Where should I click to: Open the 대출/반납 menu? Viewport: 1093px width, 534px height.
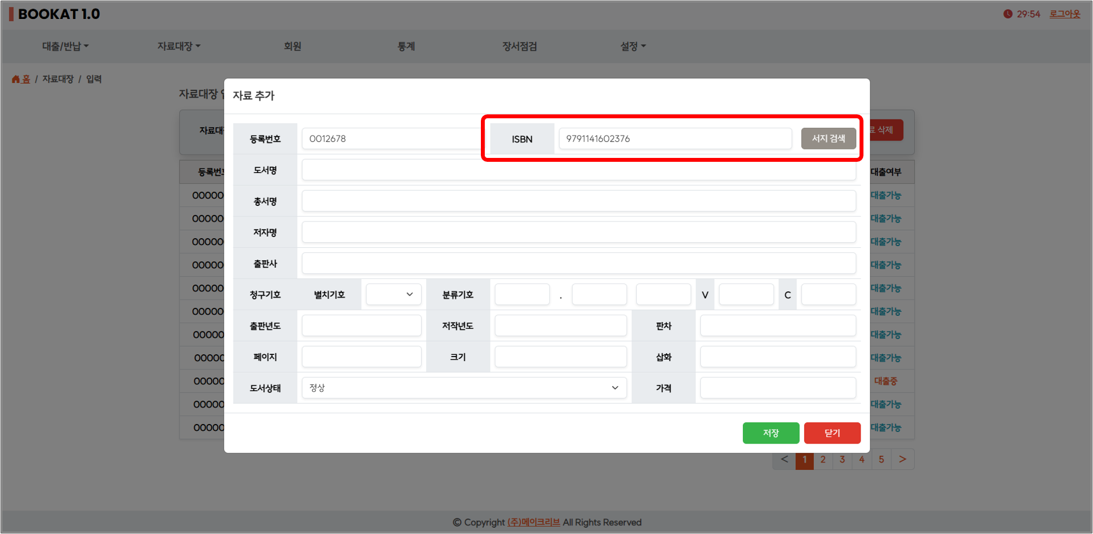pos(65,46)
